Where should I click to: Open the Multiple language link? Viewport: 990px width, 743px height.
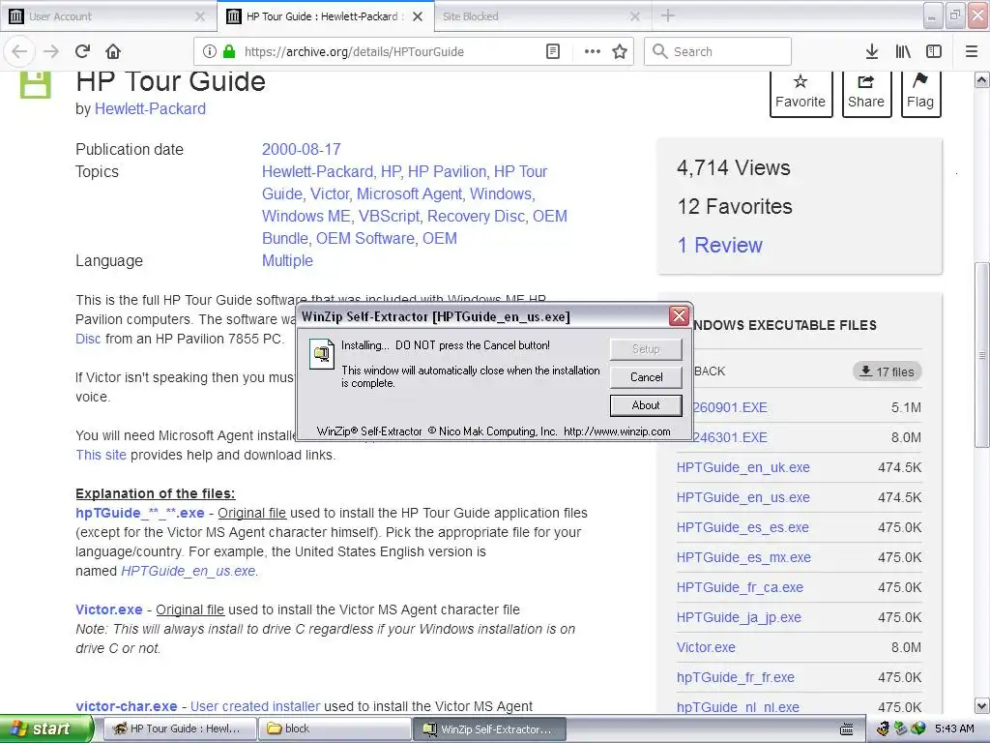point(287,260)
